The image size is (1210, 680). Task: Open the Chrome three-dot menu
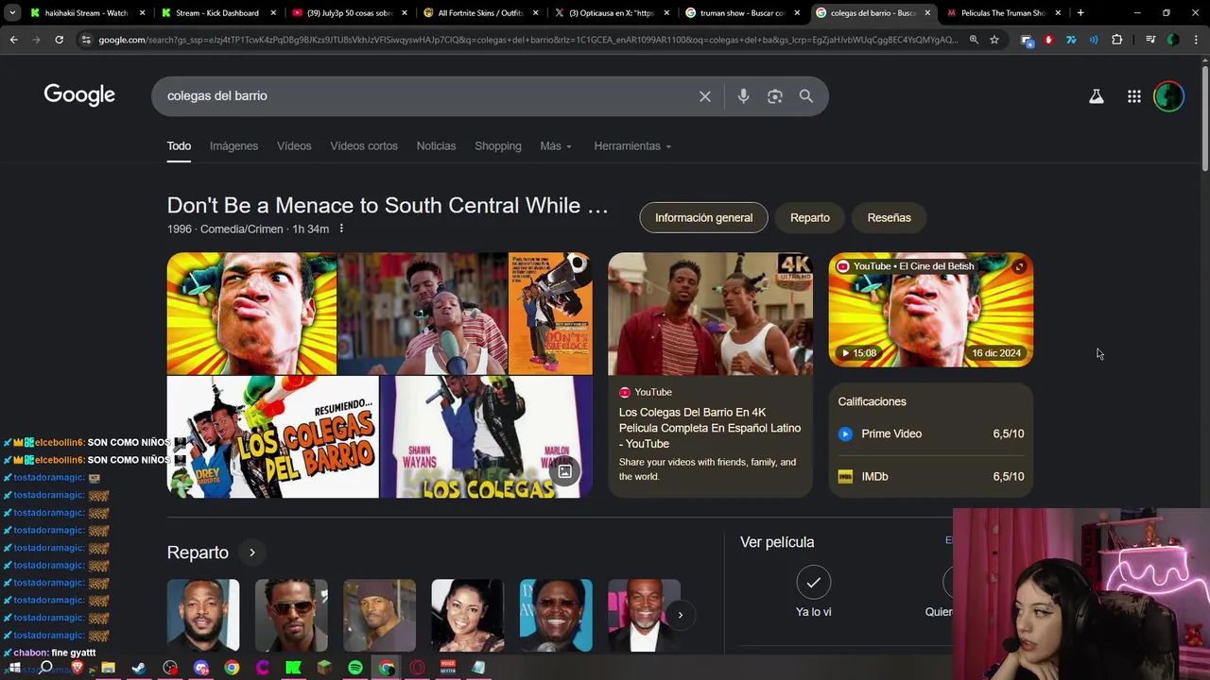click(x=1194, y=40)
